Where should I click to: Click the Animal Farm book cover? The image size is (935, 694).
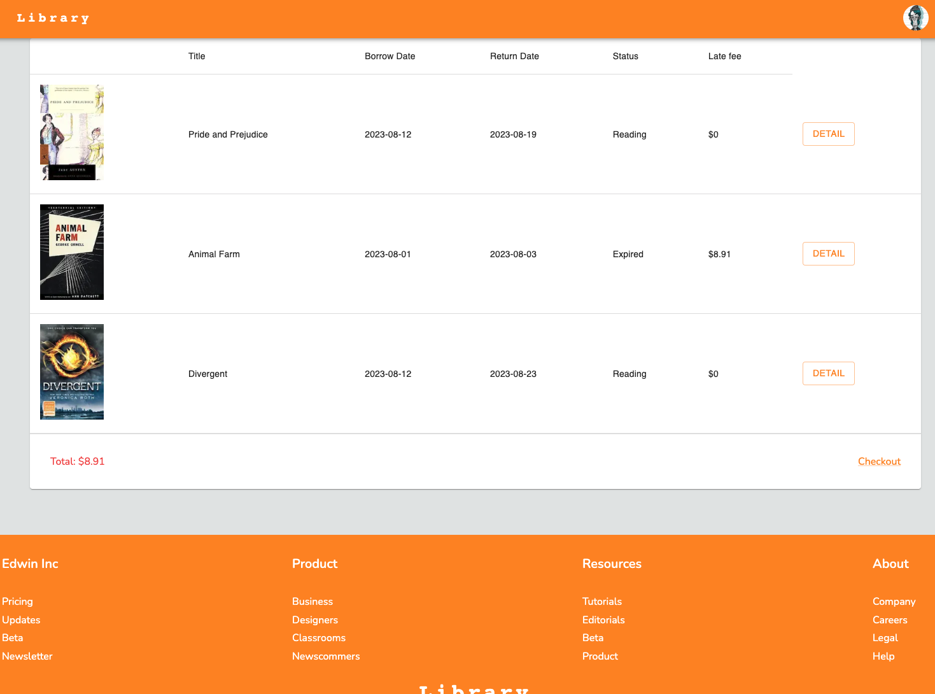(x=71, y=251)
